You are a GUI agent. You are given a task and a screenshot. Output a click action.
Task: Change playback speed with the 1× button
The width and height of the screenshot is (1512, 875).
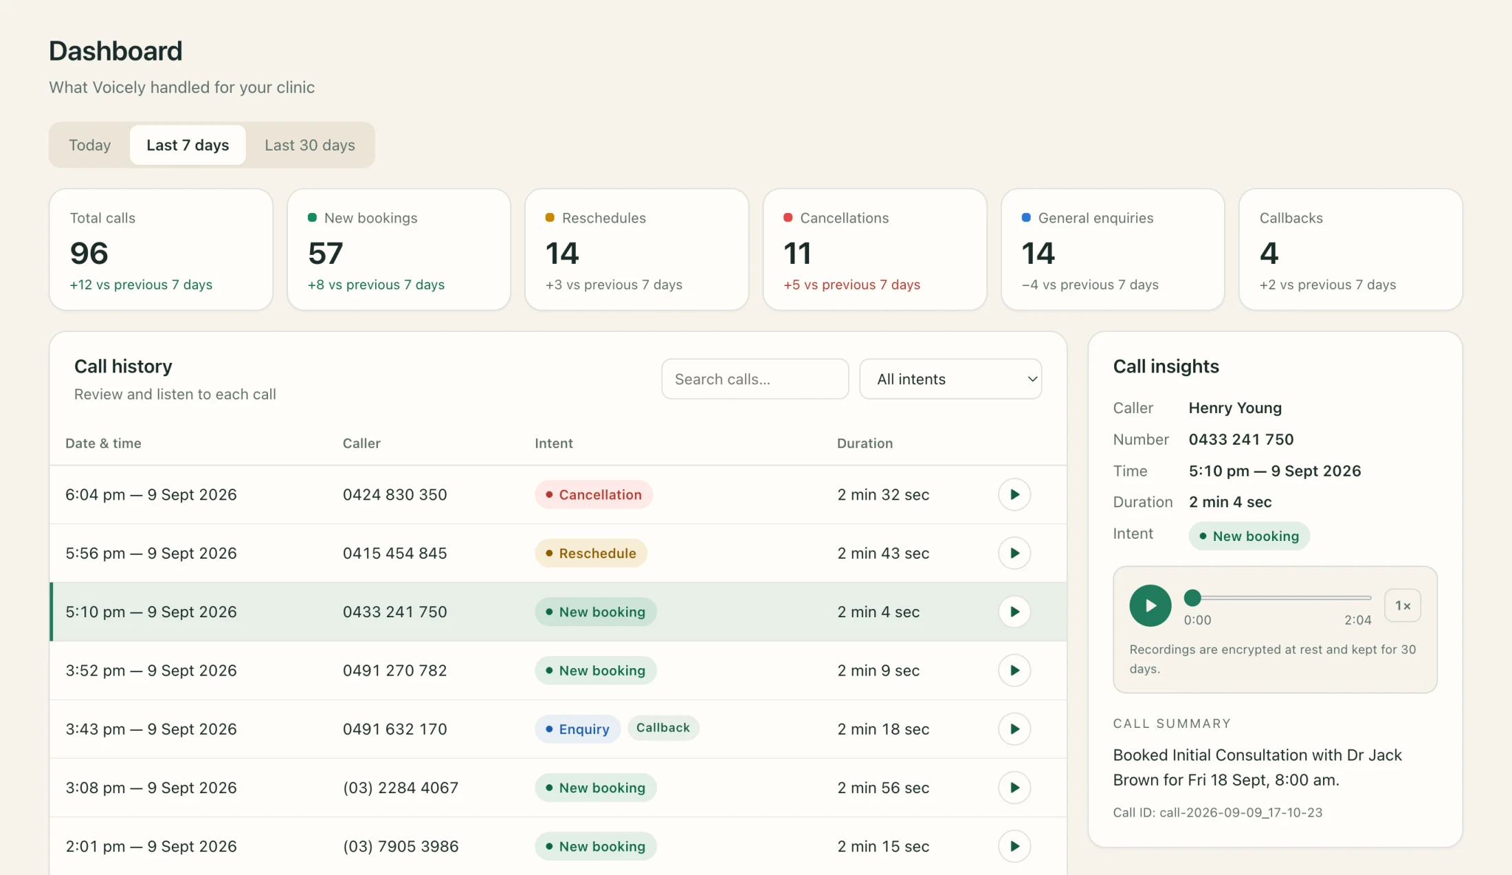tap(1403, 606)
